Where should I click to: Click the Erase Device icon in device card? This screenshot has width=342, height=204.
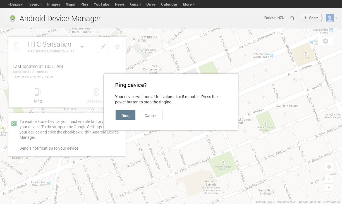coord(96,92)
